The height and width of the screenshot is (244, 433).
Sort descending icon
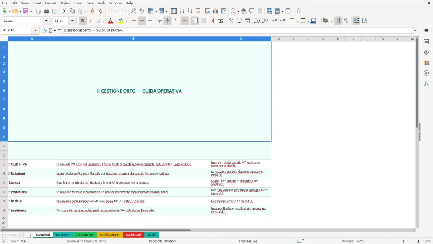coord(190,11)
